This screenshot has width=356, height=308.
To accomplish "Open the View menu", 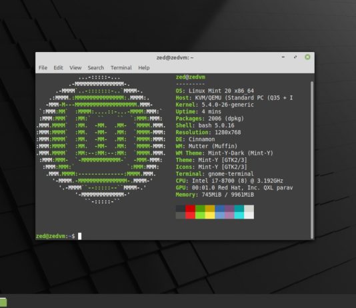I will click(x=75, y=67).
